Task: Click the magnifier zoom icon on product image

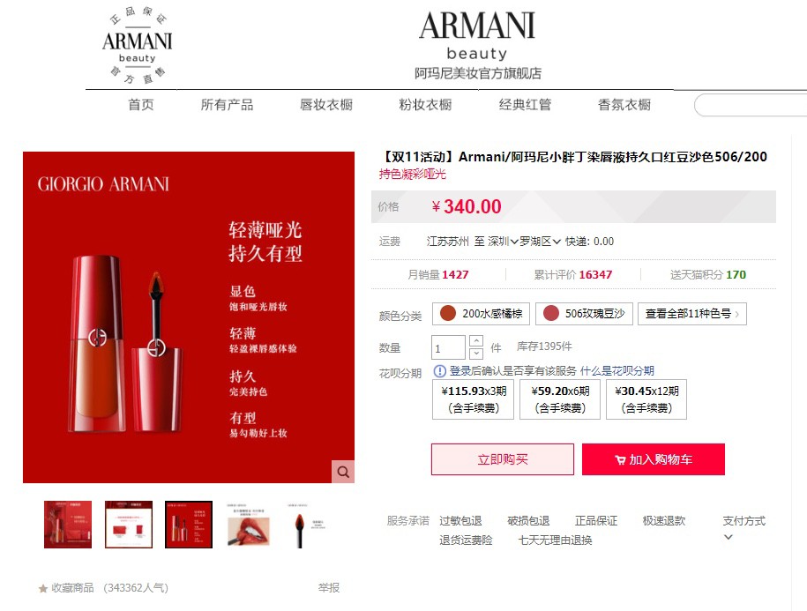Action: tap(343, 472)
